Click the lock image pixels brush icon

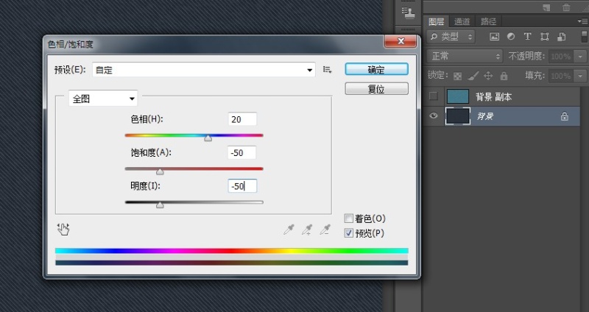[473, 76]
